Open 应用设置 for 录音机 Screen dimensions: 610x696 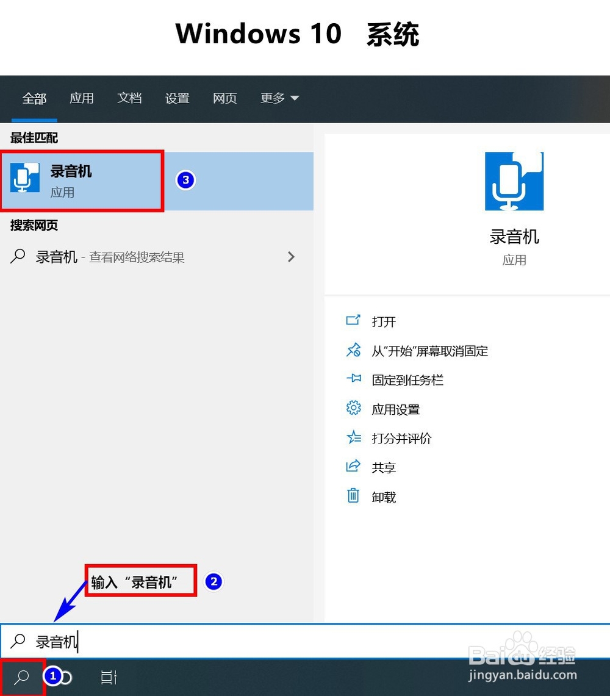coord(395,409)
